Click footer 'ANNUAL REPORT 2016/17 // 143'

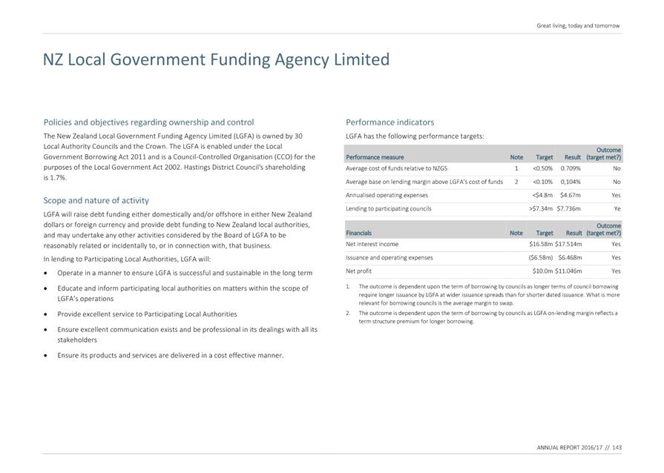click(x=579, y=448)
